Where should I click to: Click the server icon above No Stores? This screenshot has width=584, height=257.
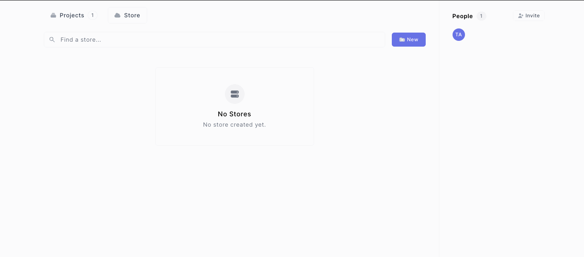pyautogui.click(x=235, y=94)
